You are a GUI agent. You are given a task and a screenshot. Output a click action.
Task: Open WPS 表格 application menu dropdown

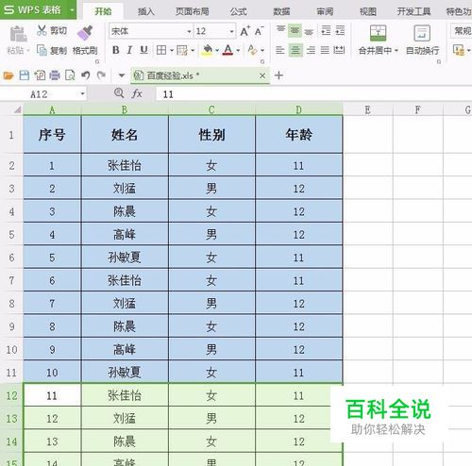pyautogui.click(x=72, y=10)
